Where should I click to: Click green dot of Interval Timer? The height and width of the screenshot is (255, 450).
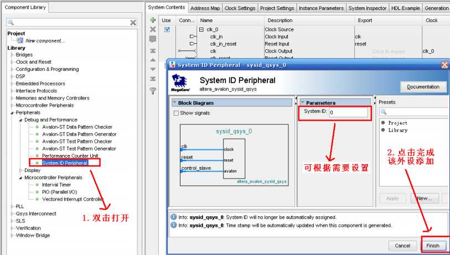(x=37, y=185)
